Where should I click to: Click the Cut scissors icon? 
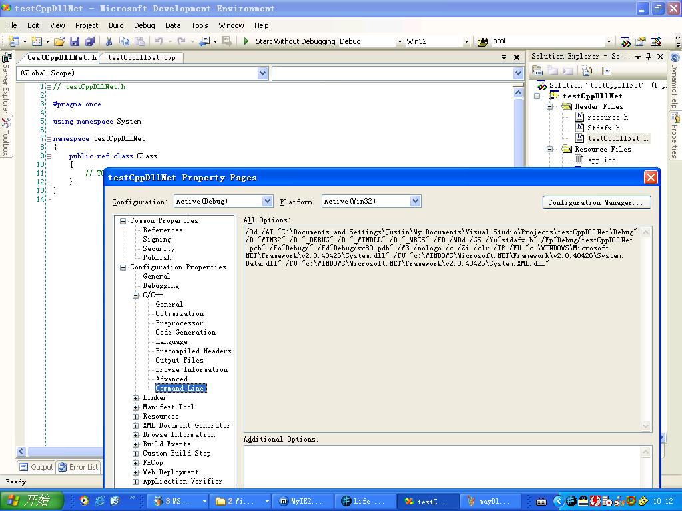[109, 41]
